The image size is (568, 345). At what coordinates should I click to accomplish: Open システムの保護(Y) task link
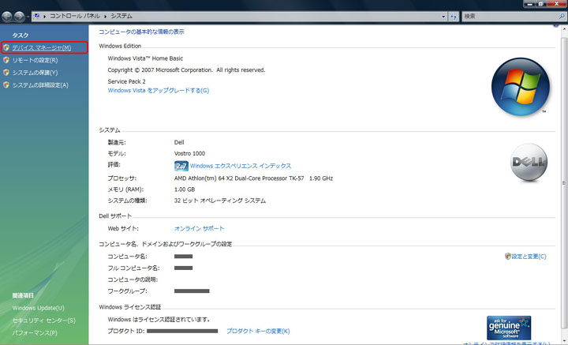pyautogui.click(x=35, y=73)
